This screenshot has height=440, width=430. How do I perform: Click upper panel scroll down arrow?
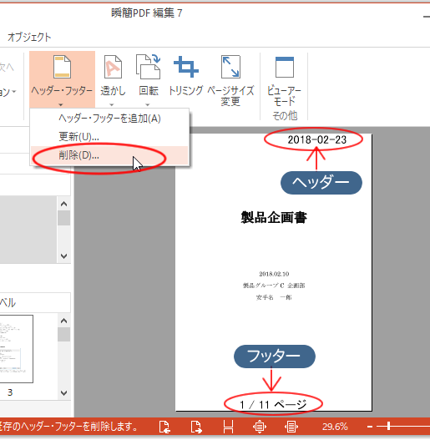[64, 256]
